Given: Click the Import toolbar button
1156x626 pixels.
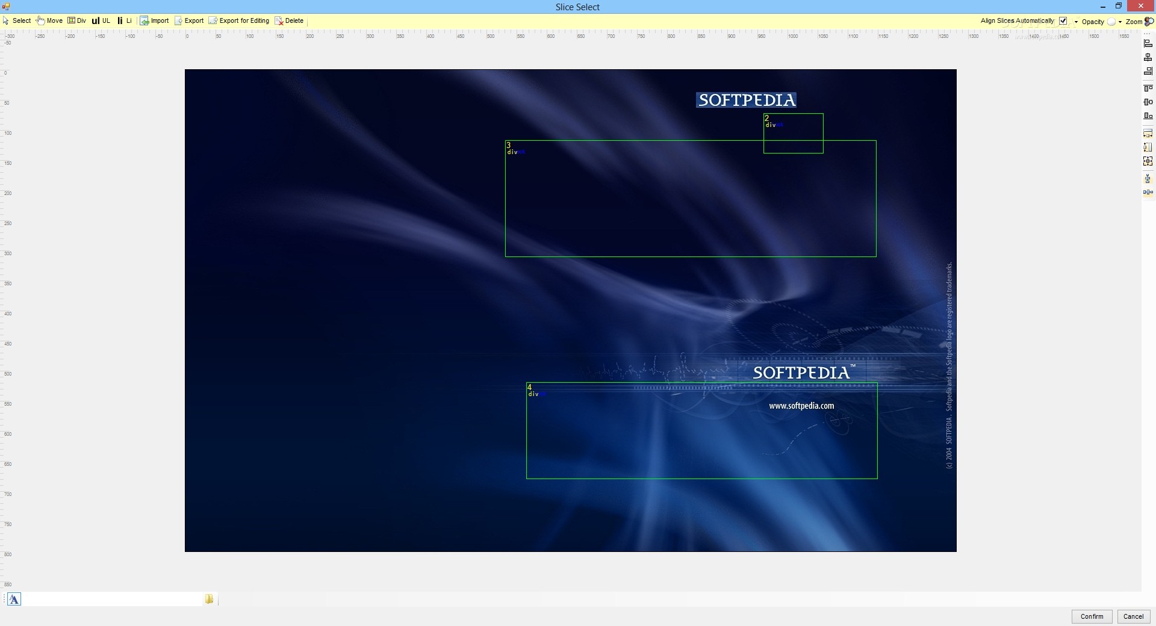Looking at the screenshot, I should coord(155,20).
